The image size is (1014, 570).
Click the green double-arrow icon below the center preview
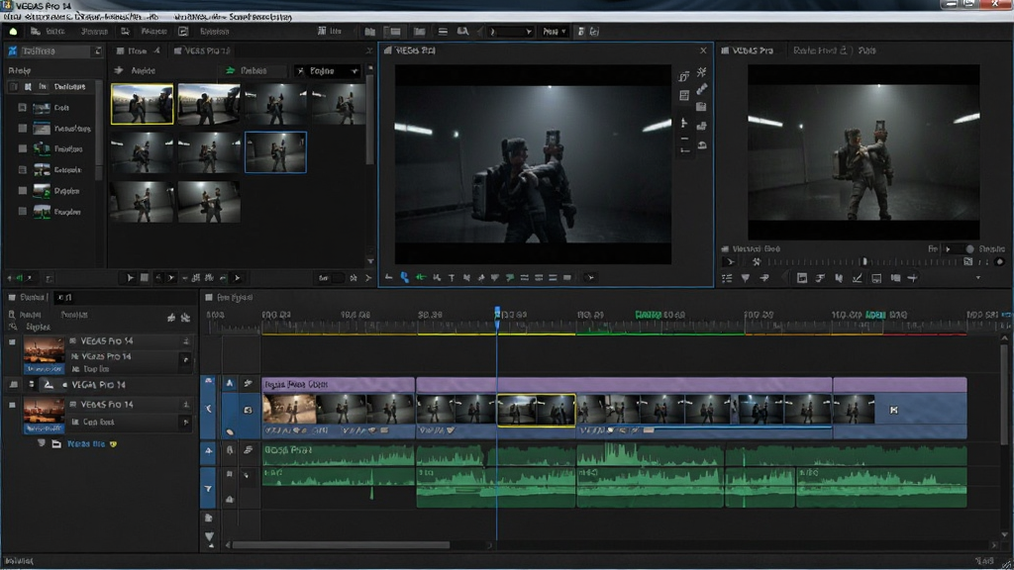421,277
